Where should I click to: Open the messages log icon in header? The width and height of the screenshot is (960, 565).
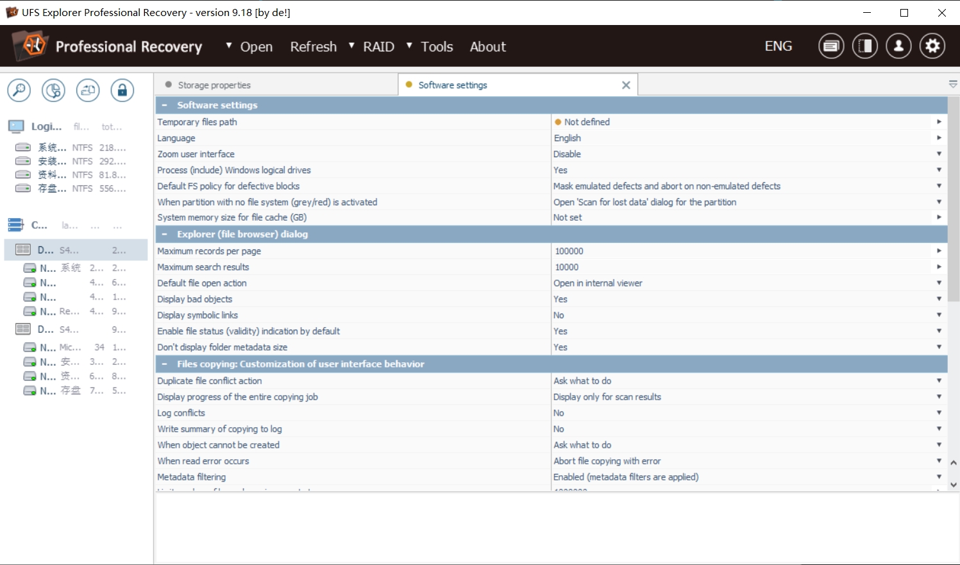click(831, 46)
